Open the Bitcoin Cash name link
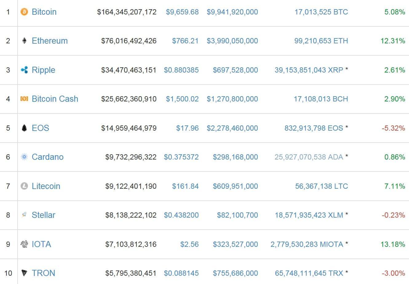409x284 pixels. pos(55,99)
